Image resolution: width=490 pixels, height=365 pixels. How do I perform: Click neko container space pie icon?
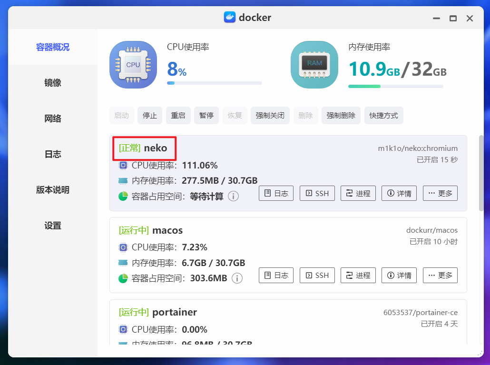pyautogui.click(x=123, y=196)
